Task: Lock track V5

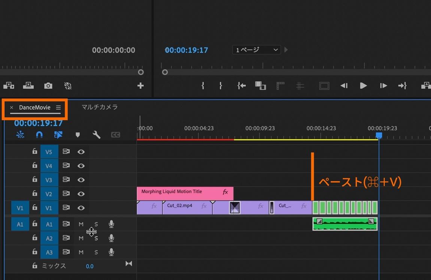Action: click(34, 151)
